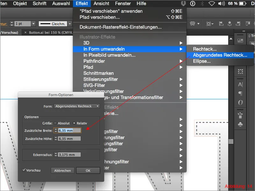Click the stroke weight stepper arrows
255x191 pixels.
click(x=11, y=24)
